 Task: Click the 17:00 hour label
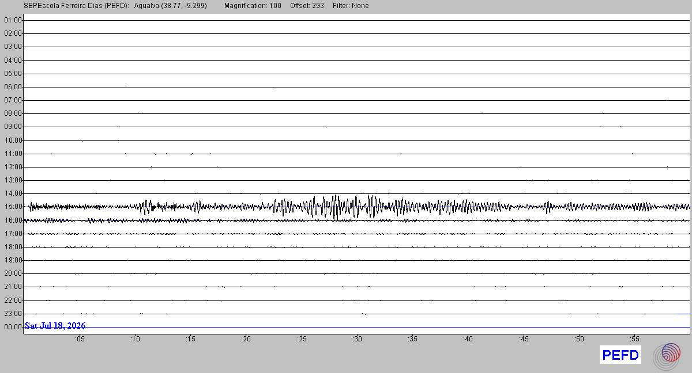click(x=13, y=234)
